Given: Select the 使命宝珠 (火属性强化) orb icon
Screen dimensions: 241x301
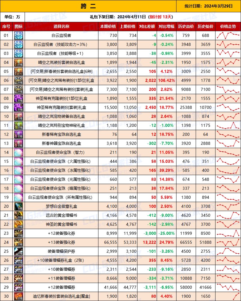Looking at the screenshot, I should [18, 161].
